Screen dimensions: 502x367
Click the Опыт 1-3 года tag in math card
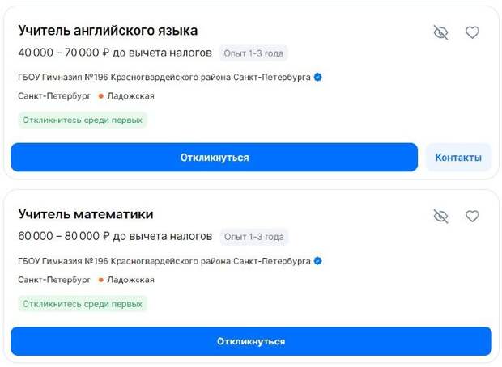click(x=254, y=237)
